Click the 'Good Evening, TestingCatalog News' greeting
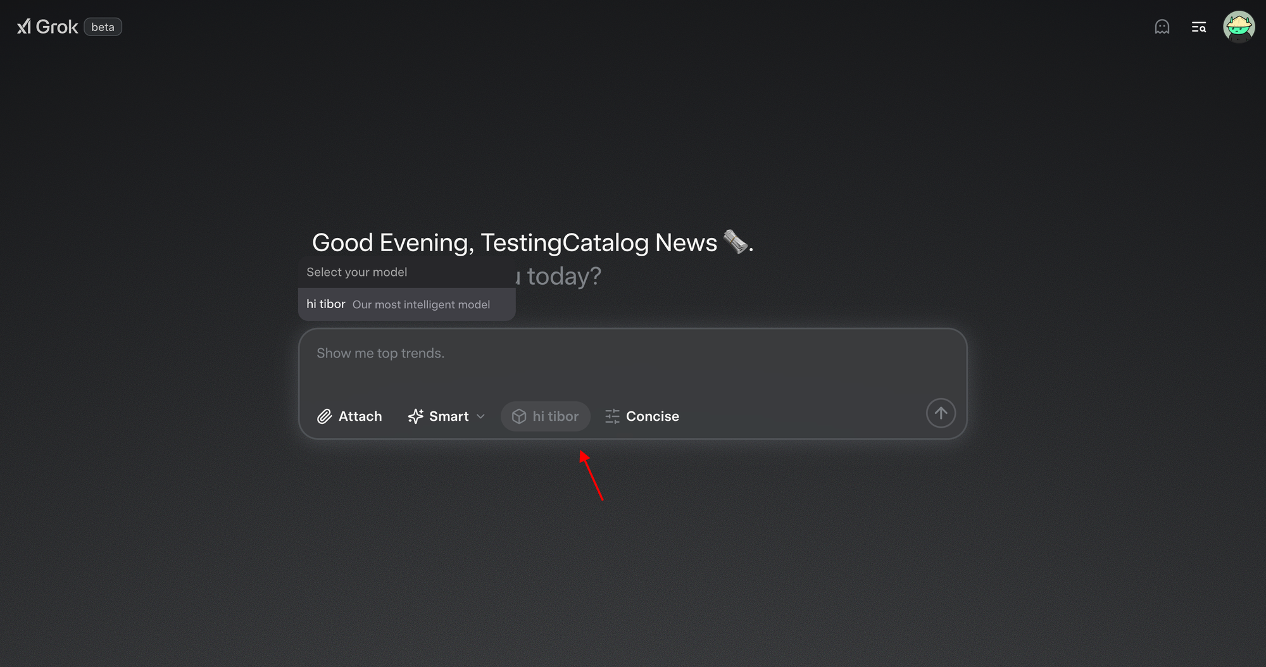1266x667 pixels. [532, 242]
